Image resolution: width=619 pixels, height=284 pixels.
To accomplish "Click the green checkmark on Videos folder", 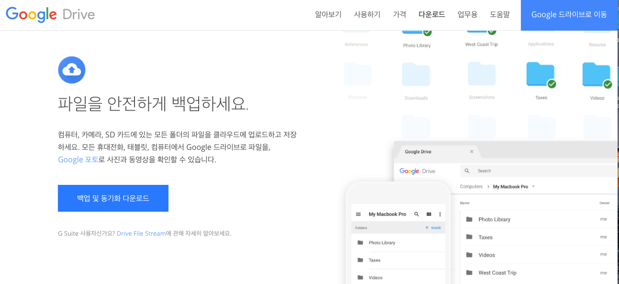I will click(608, 84).
